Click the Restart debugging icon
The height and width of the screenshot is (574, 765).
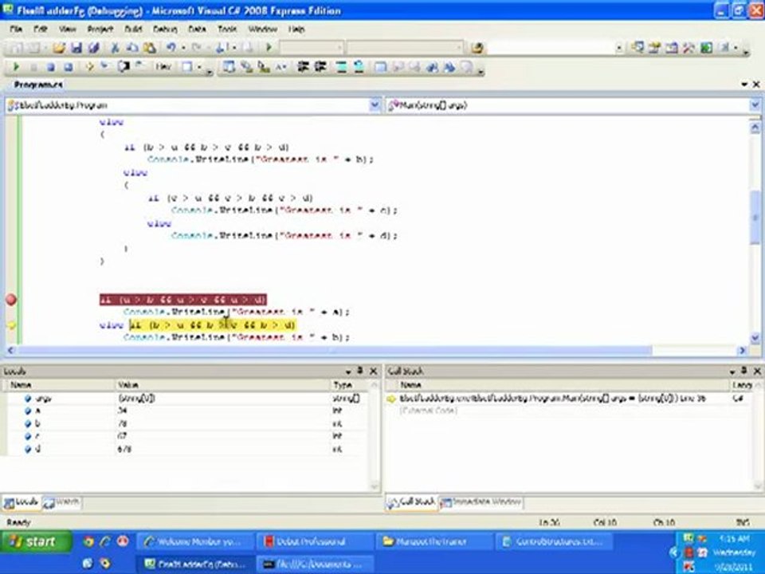tap(69, 67)
